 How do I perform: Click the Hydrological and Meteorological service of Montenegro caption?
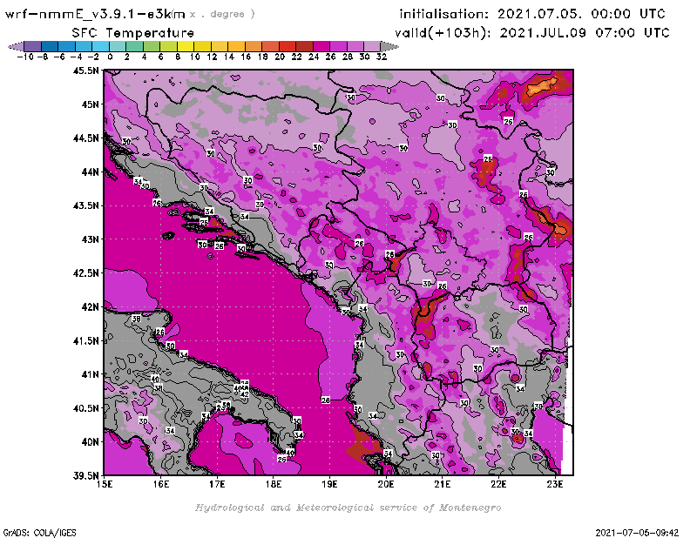(348, 508)
